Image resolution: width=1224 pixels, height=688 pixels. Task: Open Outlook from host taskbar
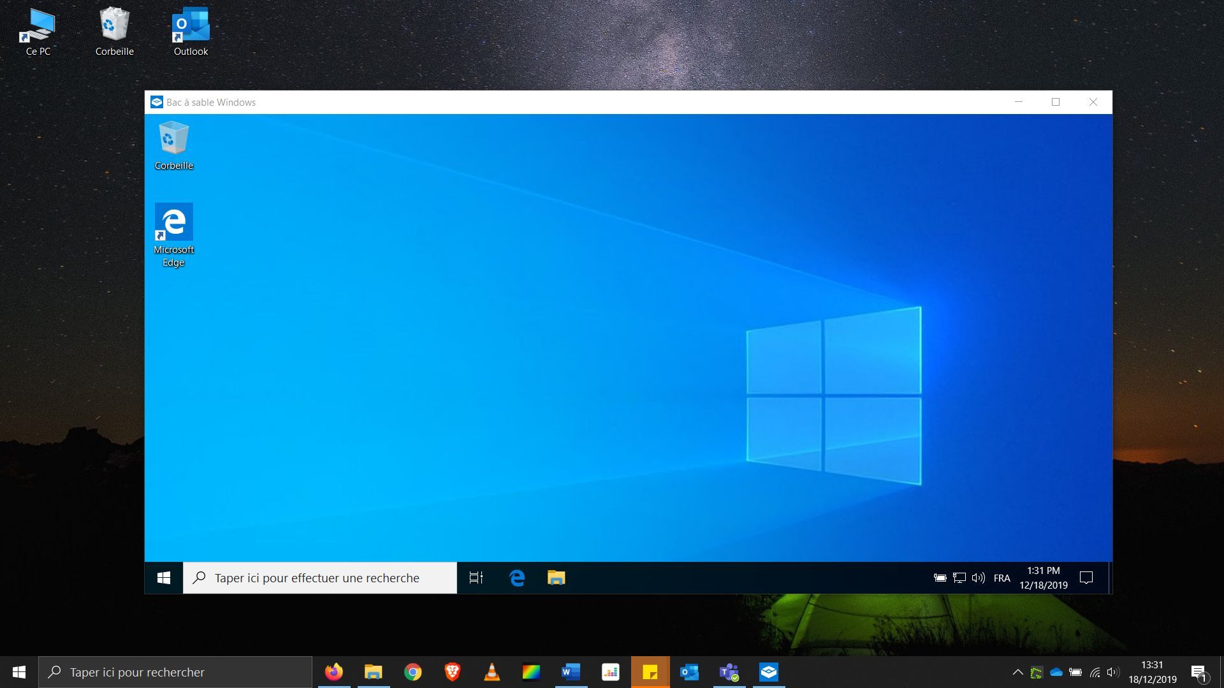[x=690, y=672]
